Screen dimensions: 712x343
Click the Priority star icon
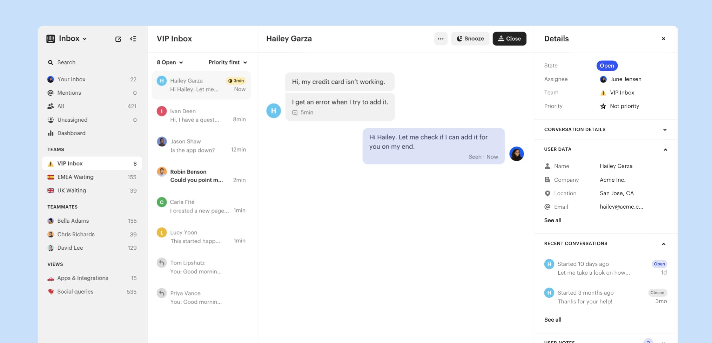[603, 106]
